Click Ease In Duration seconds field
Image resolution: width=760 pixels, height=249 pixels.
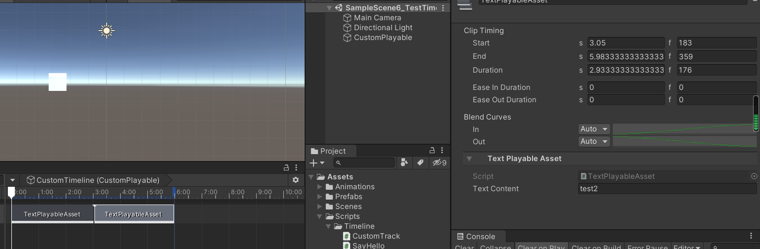(x=626, y=87)
